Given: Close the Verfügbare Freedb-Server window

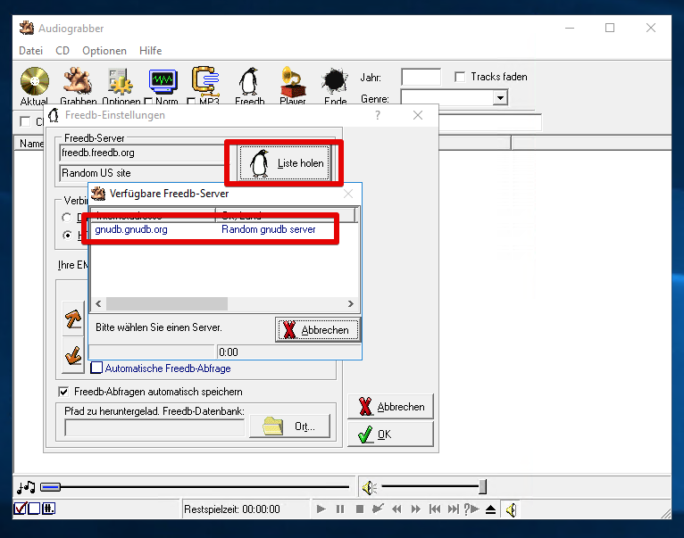Looking at the screenshot, I should click(348, 194).
